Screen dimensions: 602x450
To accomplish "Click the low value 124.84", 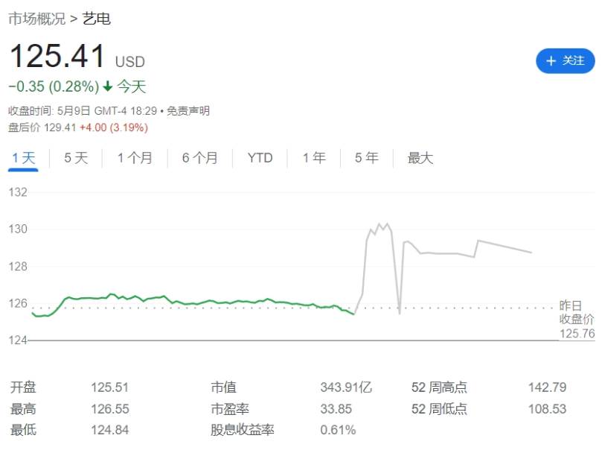I will click(110, 430).
